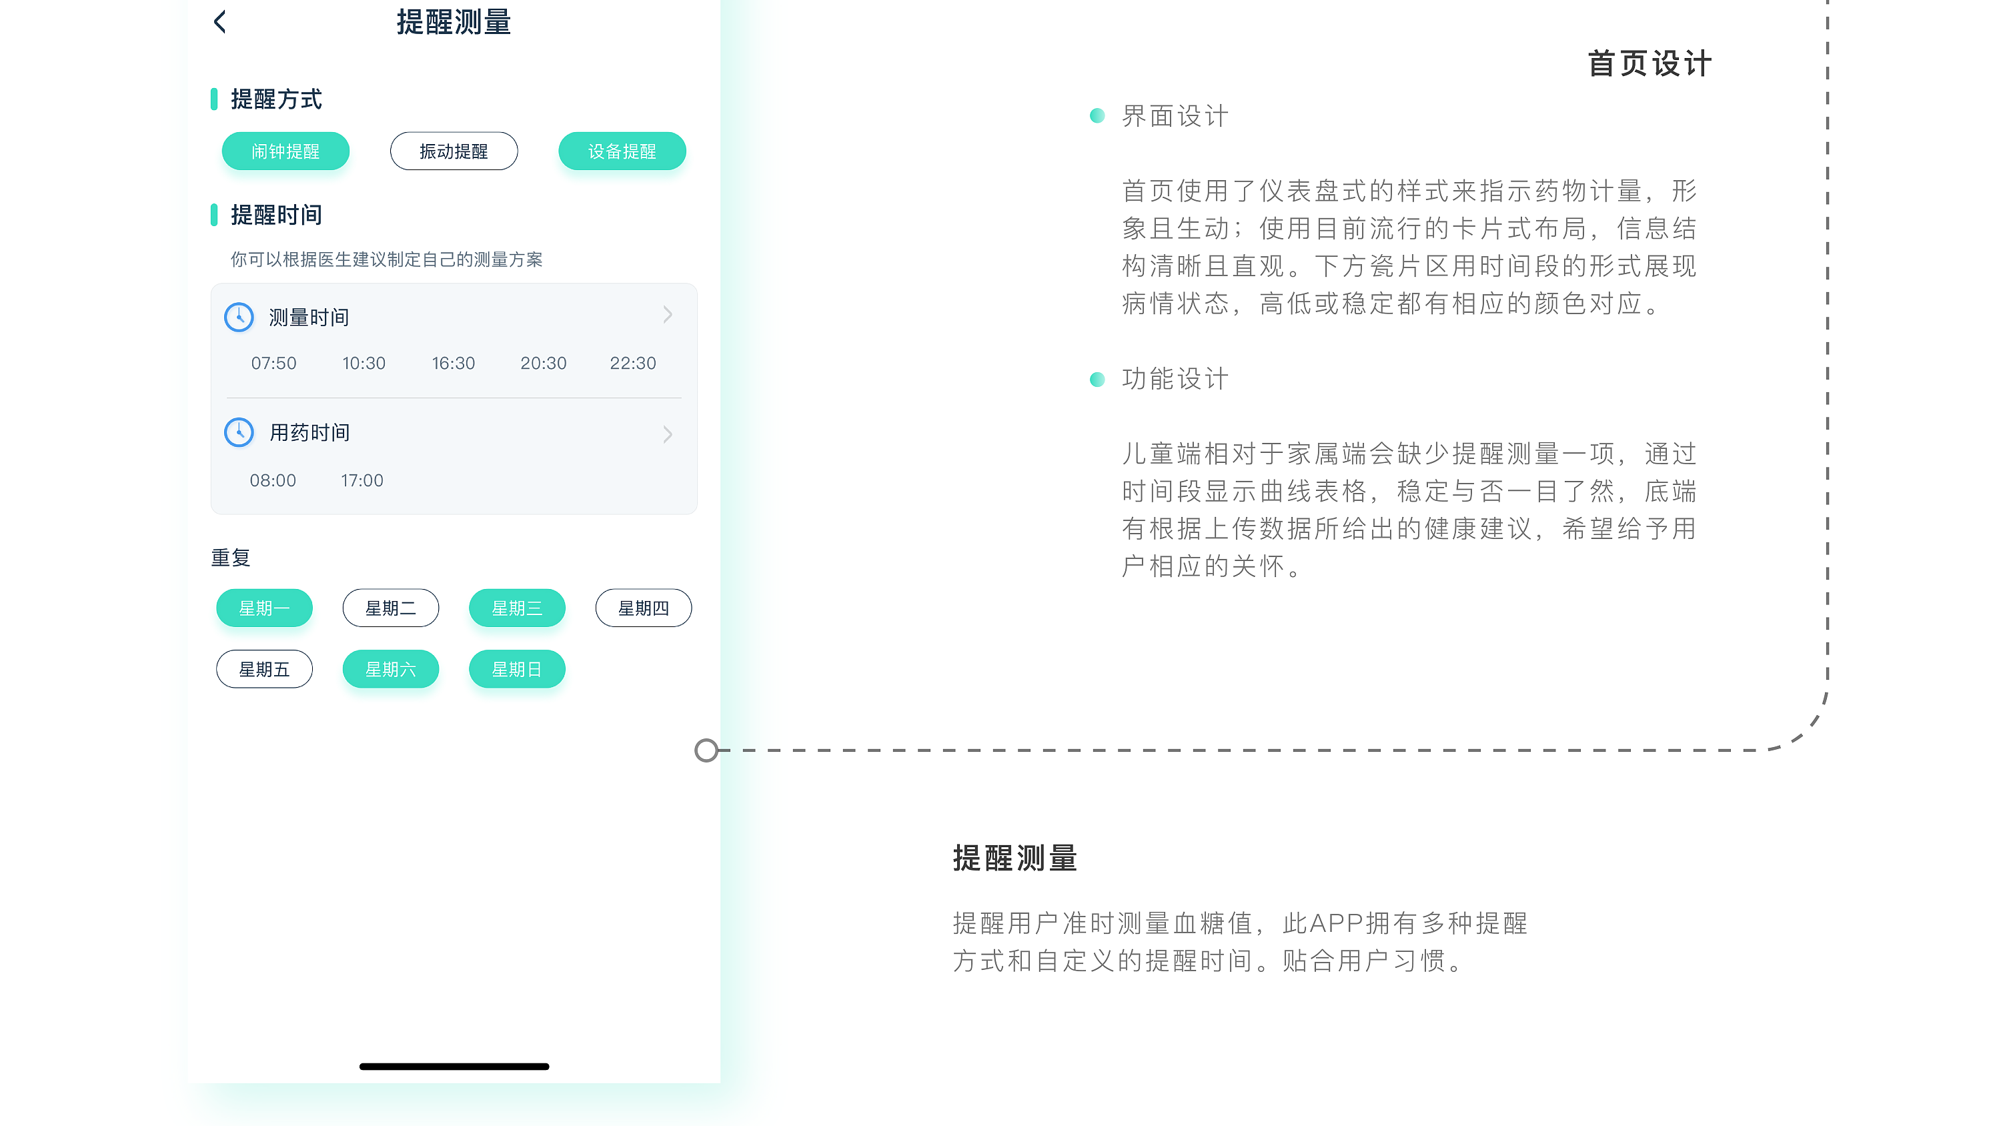Click the circle marker on dashed line
Image resolution: width=2001 pixels, height=1126 pixels.
click(706, 750)
